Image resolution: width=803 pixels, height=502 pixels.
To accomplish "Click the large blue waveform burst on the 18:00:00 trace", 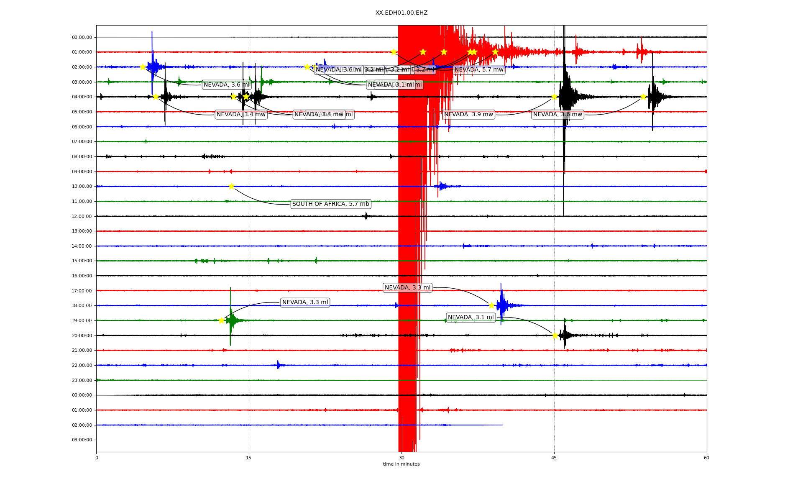I will point(502,305).
